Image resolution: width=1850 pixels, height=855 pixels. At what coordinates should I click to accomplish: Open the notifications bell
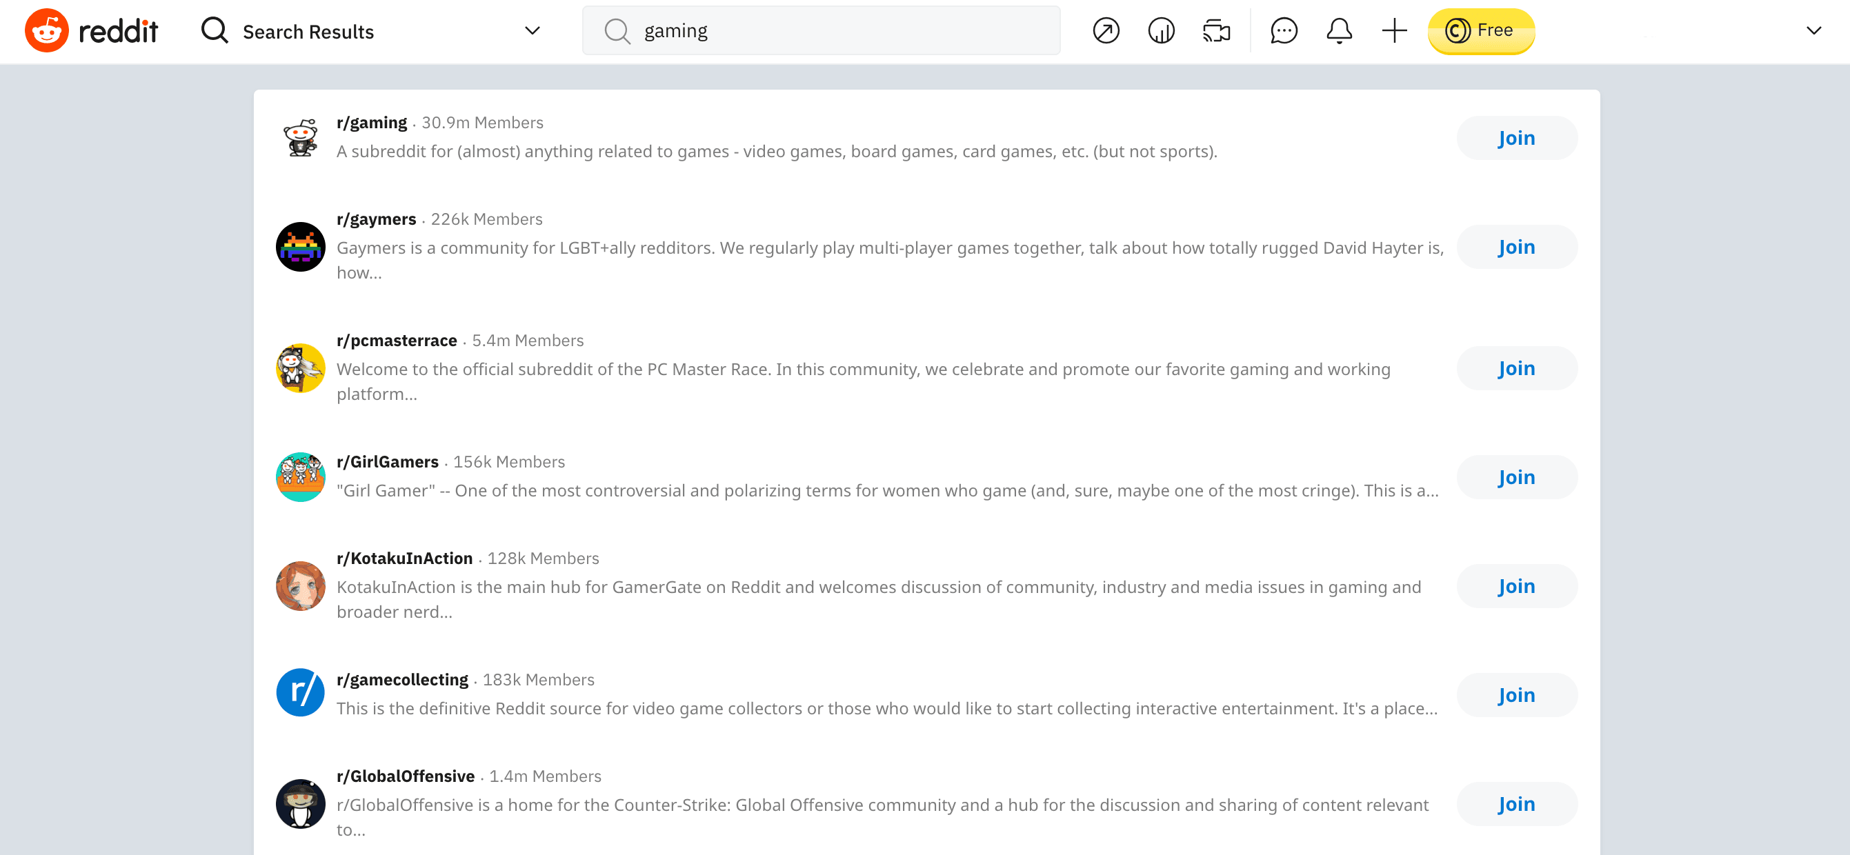(1339, 31)
